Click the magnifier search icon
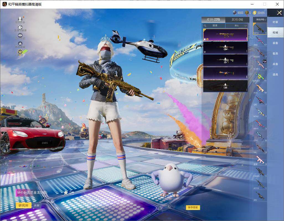284x221 pixels. [x=205, y=25]
